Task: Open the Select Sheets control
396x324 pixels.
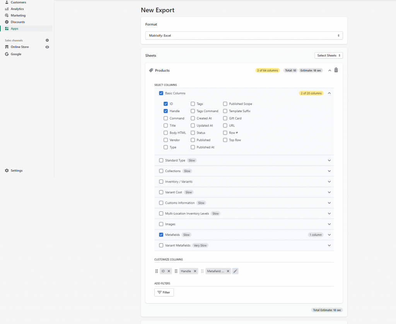Action: 328,55
